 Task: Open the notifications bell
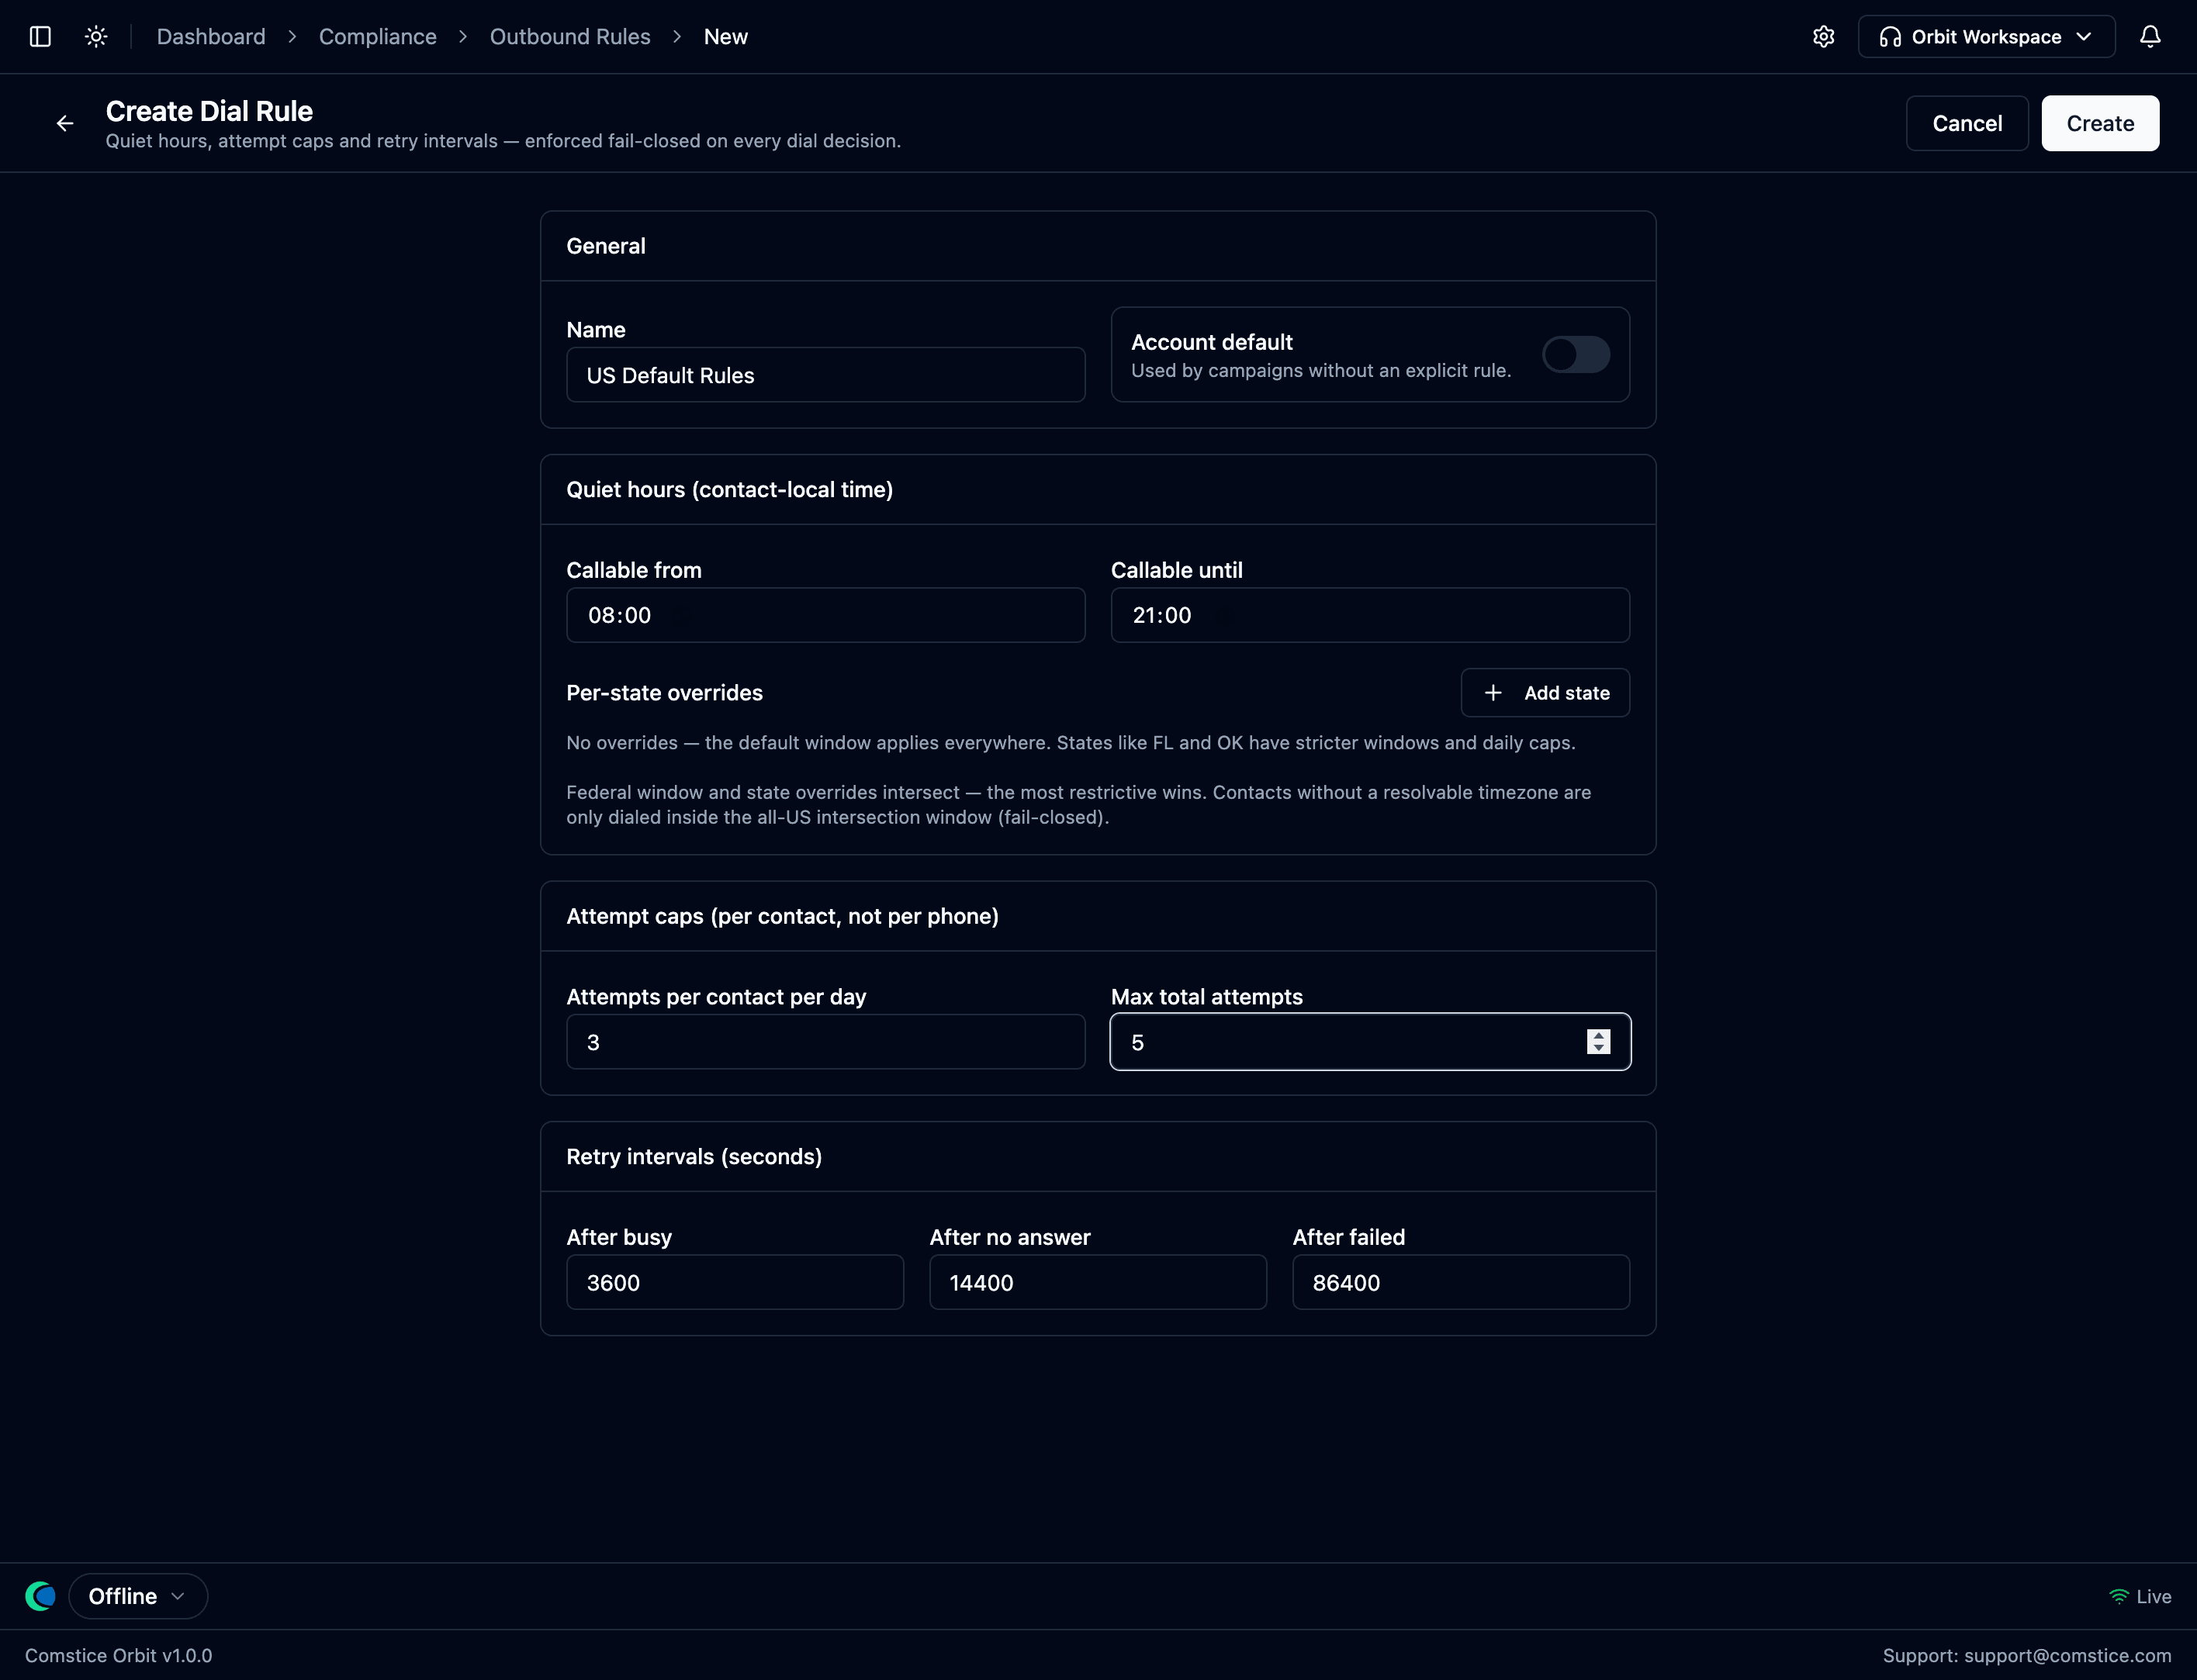(x=2149, y=37)
